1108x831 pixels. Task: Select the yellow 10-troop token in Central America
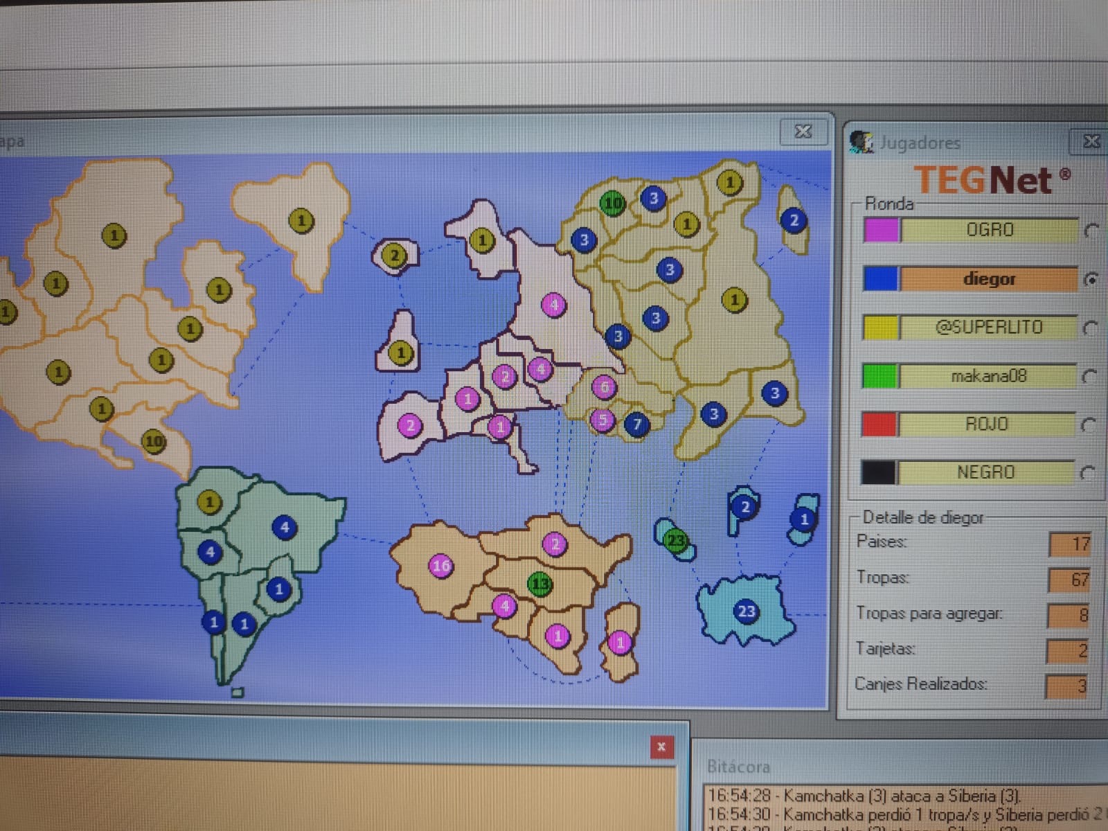[153, 441]
